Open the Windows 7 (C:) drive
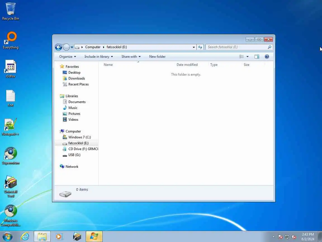Viewport: 322px width, 242px height. tap(77, 137)
